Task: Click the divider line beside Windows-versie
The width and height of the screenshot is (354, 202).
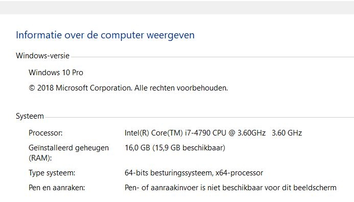Action: 213,57
